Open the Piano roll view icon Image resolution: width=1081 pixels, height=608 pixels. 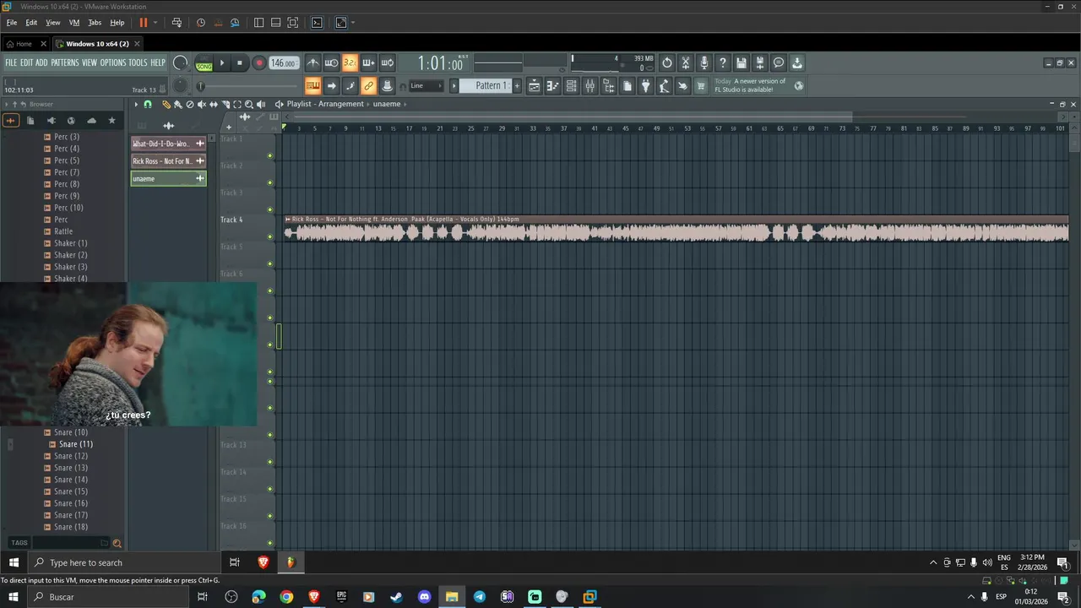pos(552,85)
